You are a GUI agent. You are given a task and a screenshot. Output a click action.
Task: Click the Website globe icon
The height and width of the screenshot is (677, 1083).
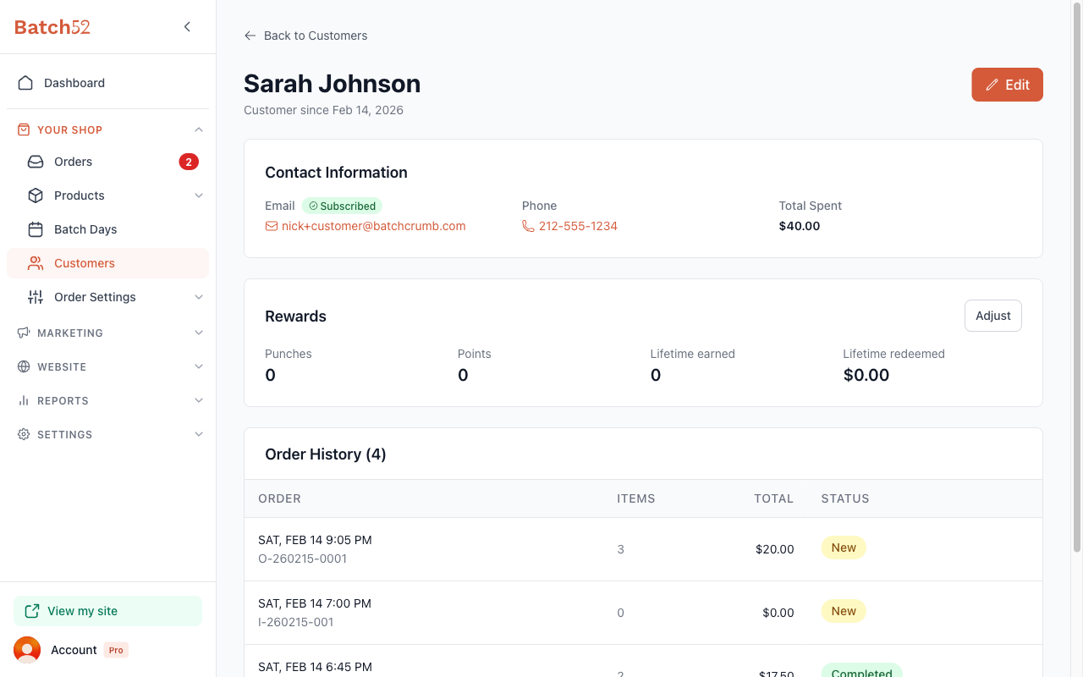pyautogui.click(x=24, y=366)
